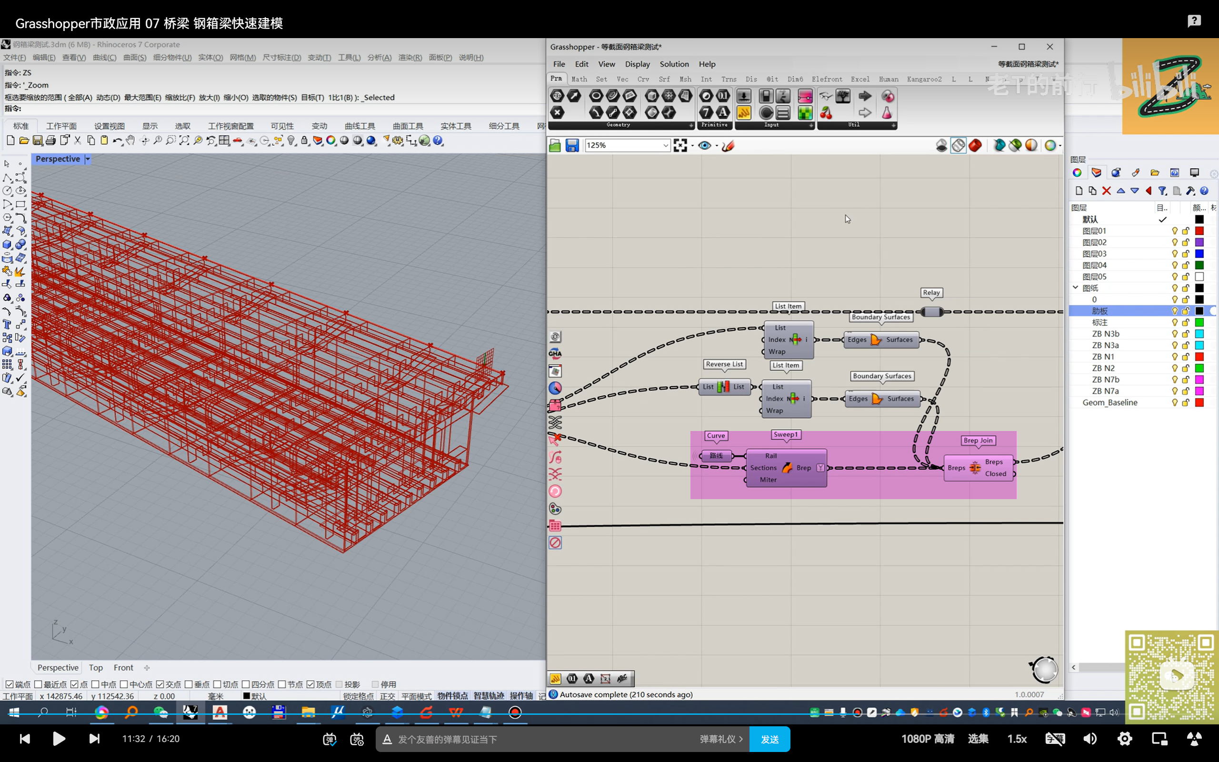Viewport: 1219px width, 762px height.
Task: Click the red delete layer X icon
Action: pos(1106,190)
